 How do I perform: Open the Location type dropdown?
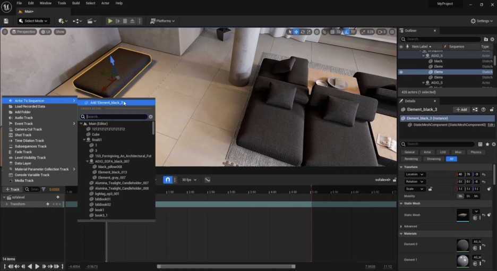[415, 174]
